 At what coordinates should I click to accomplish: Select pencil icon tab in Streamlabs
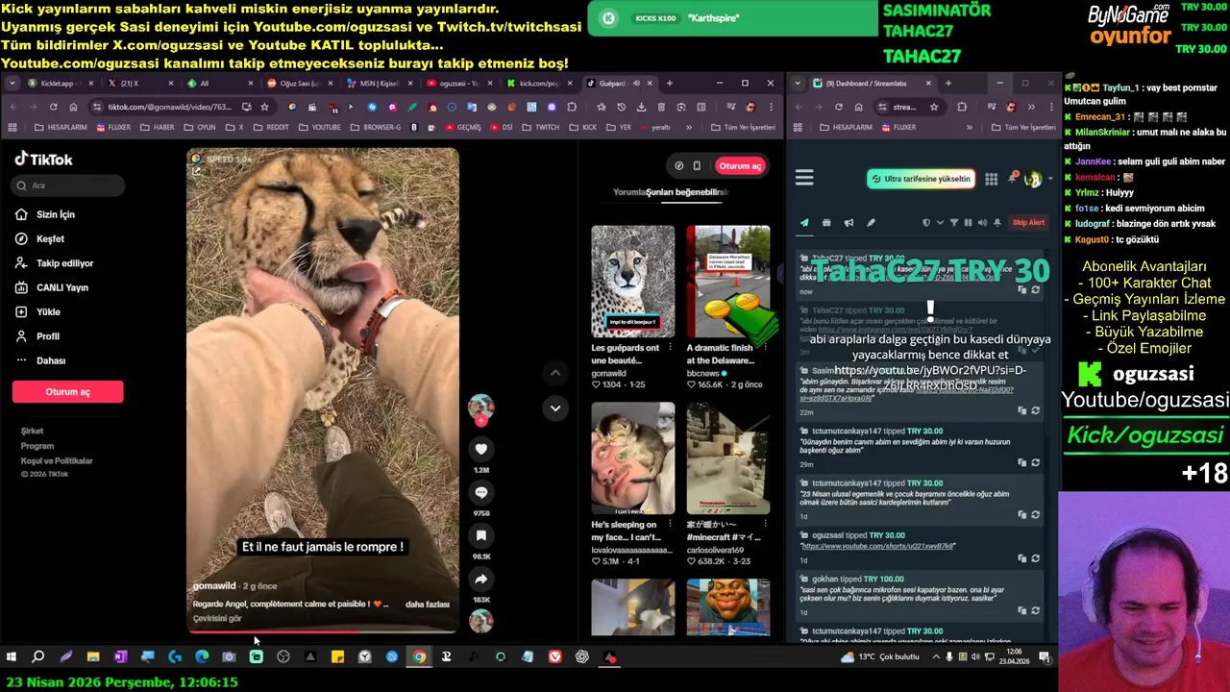pos(871,223)
